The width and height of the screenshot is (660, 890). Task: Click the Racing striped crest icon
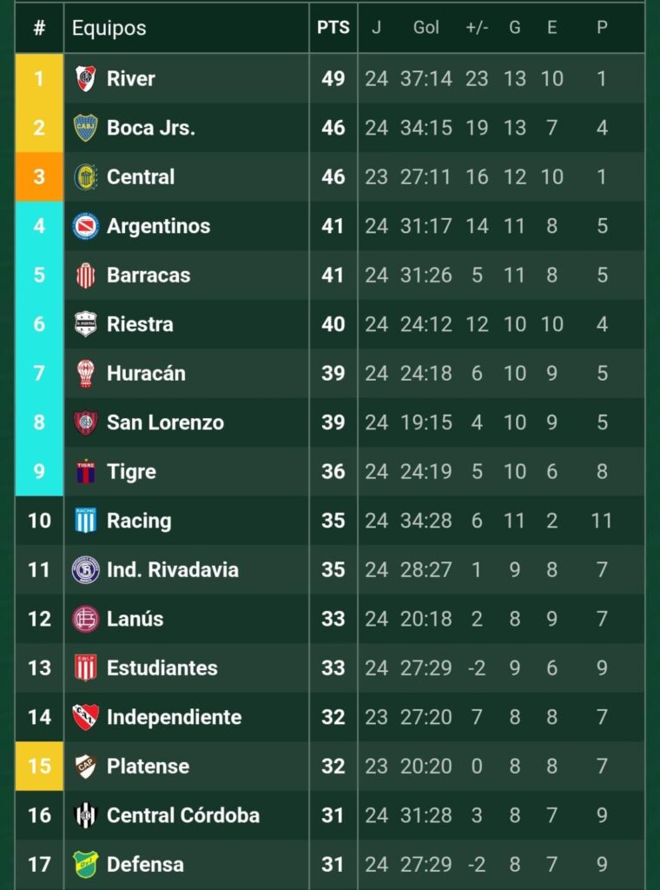(86, 521)
